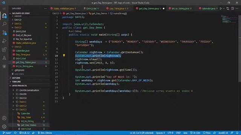Open the Search view icon
The width and height of the screenshot is (241, 135).
coord(4,24)
